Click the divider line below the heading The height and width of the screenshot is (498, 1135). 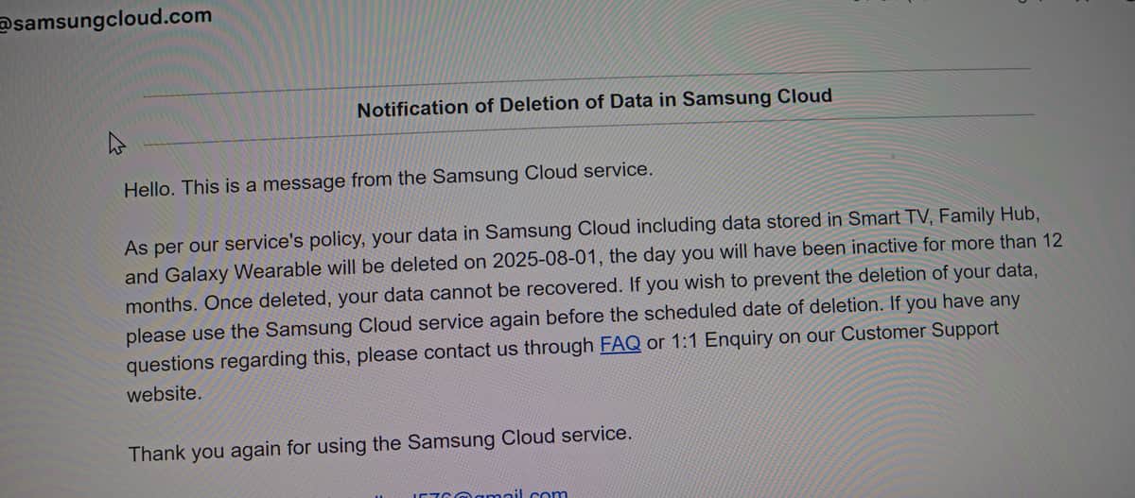pos(586,128)
